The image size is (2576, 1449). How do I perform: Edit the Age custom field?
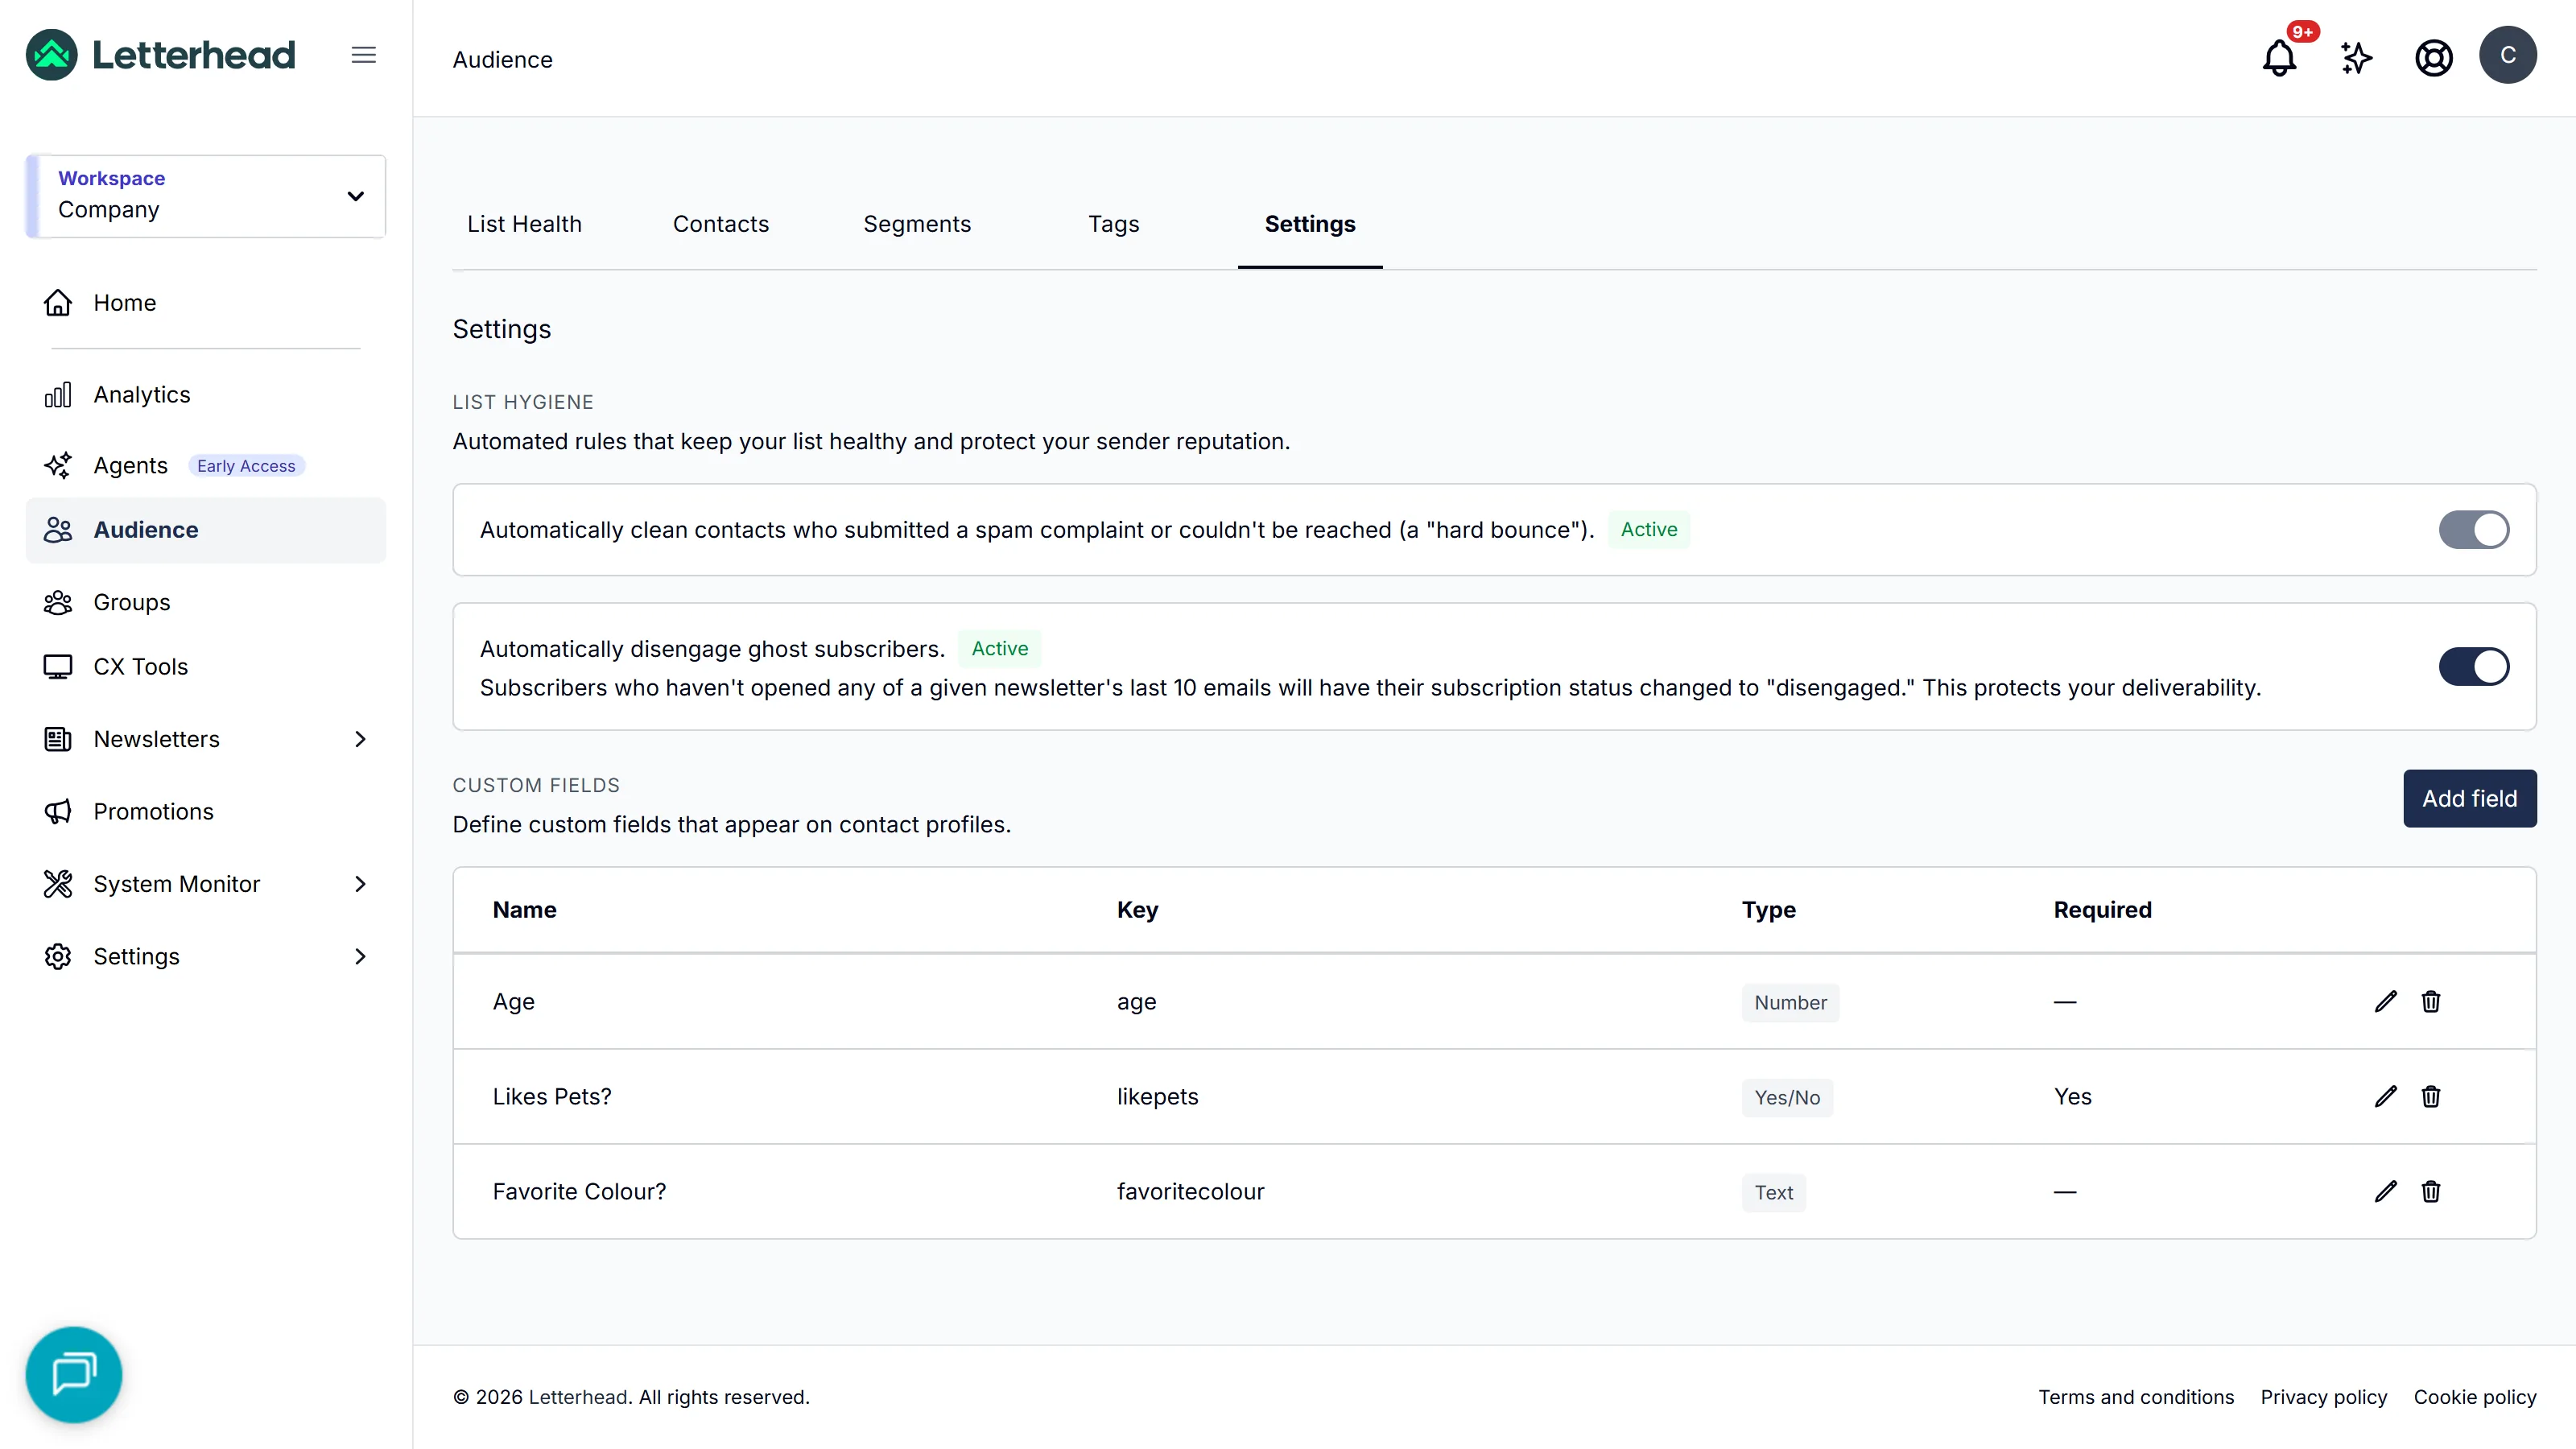pyautogui.click(x=2385, y=1001)
